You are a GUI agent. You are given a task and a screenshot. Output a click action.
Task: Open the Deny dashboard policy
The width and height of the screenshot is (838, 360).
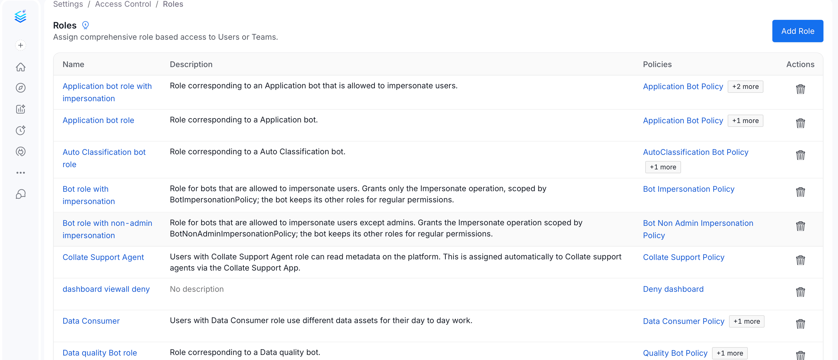click(x=673, y=289)
